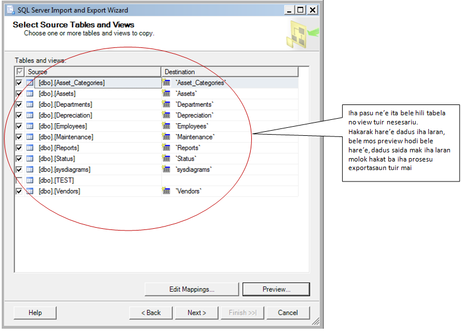Viewport: 462px width, 331px height.
Task: Click the source table icon for [dbo].[Reports]
Action: (x=30, y=148)
